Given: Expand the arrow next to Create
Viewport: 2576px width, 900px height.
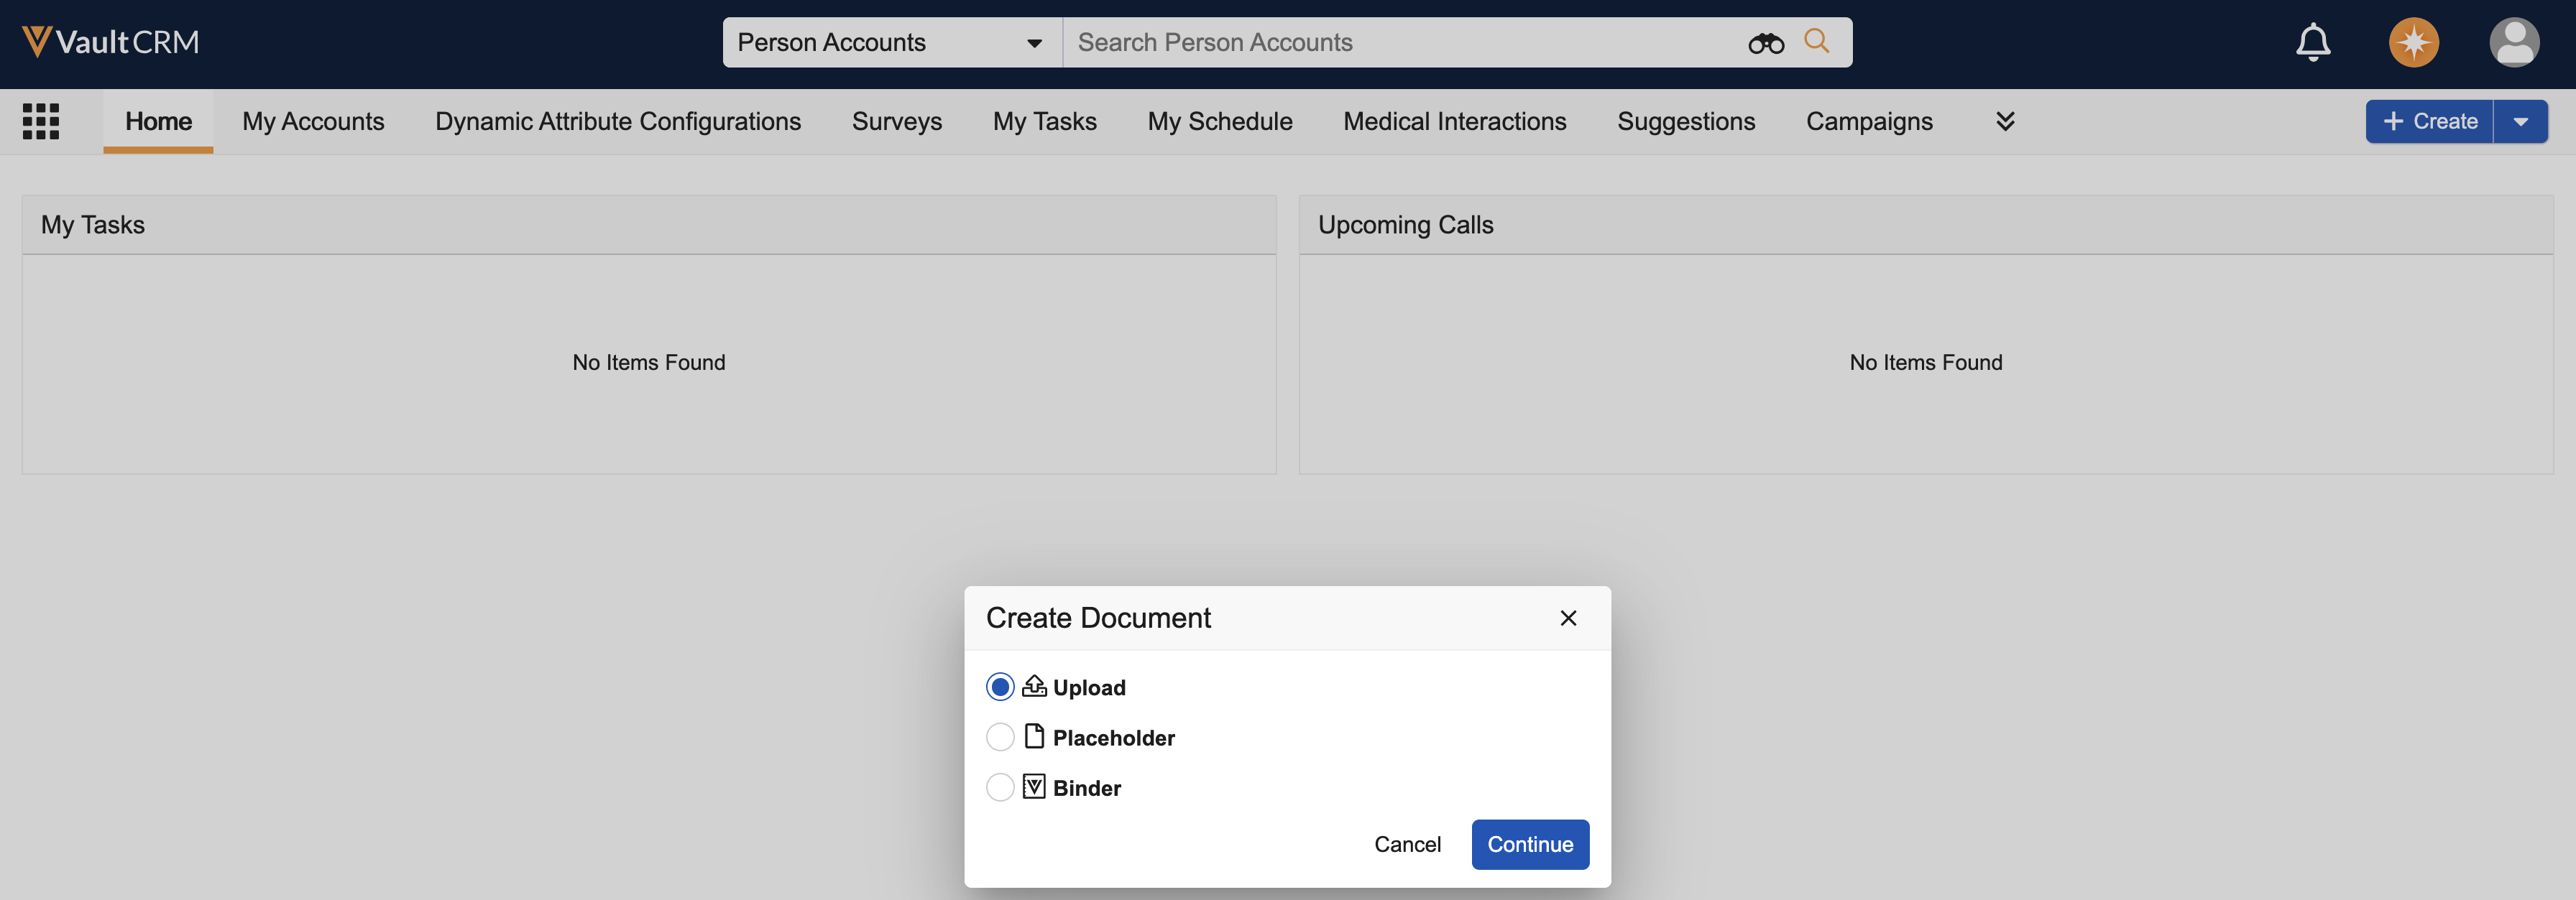Looking at the screenshot, I should coord(2520,122).
